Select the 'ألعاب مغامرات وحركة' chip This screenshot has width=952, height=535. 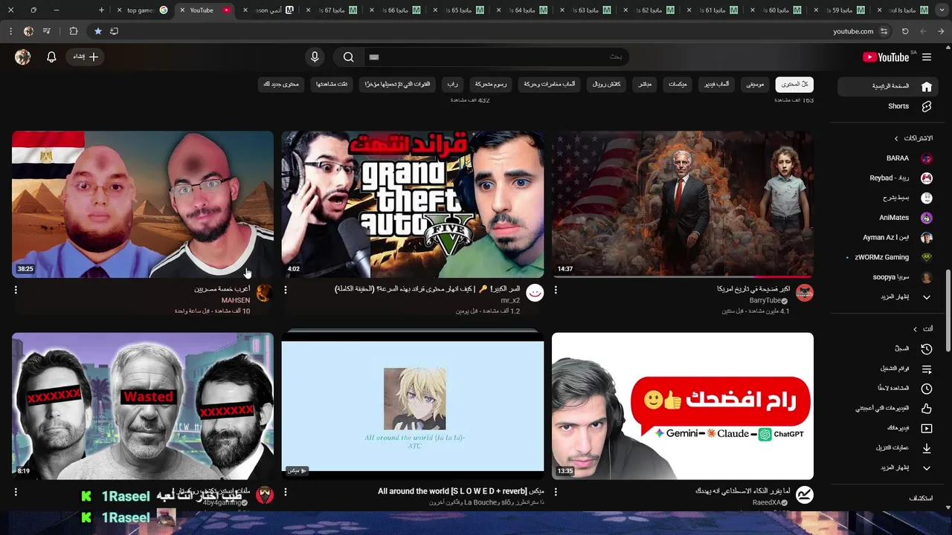click(x=550, y=85)
